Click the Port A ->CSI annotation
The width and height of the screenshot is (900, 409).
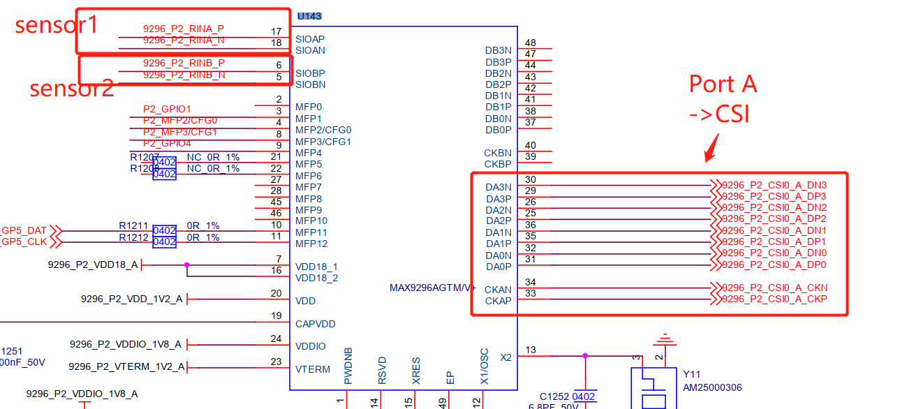723,98
